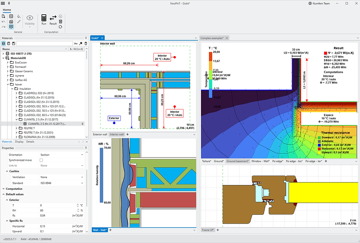
Task: Click the third materials library save icon
Action: (x=14, y=43)
